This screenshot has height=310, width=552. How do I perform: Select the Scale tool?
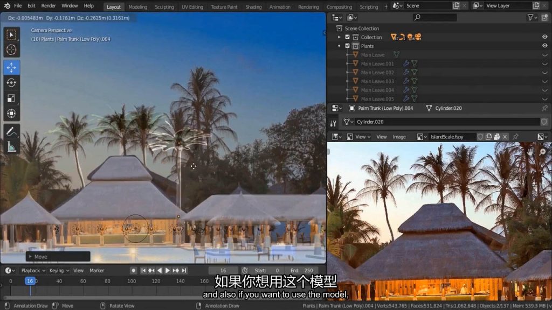point(11,98)
